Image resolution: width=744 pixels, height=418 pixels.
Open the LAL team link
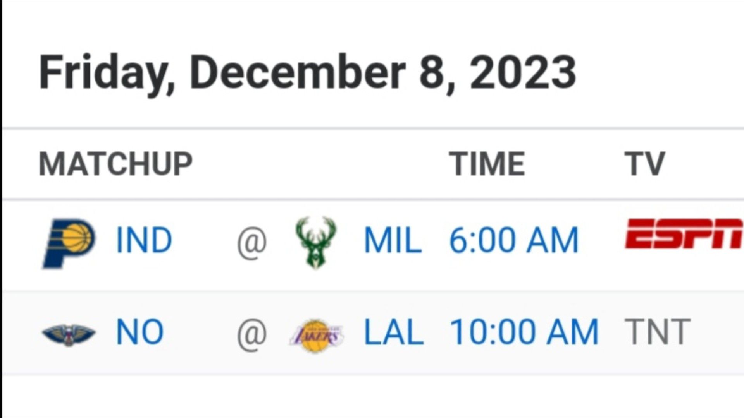click(394, 332)
